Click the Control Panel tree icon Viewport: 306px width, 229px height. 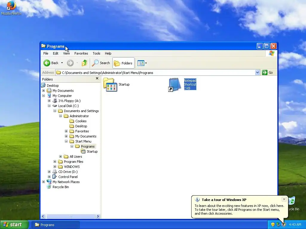click(55, 177)
